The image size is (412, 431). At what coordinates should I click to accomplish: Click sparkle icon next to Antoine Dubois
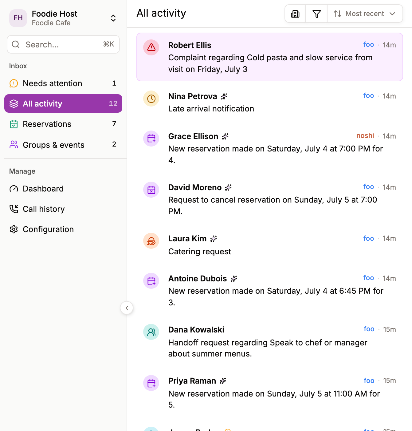click(x=234, y=279)
